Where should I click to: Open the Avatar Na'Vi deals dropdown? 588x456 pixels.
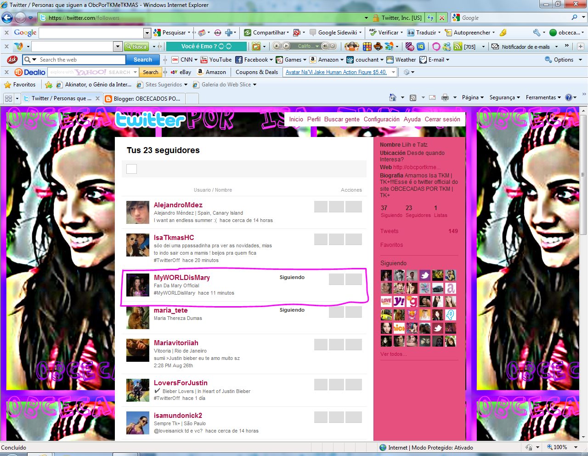(393, 72)
